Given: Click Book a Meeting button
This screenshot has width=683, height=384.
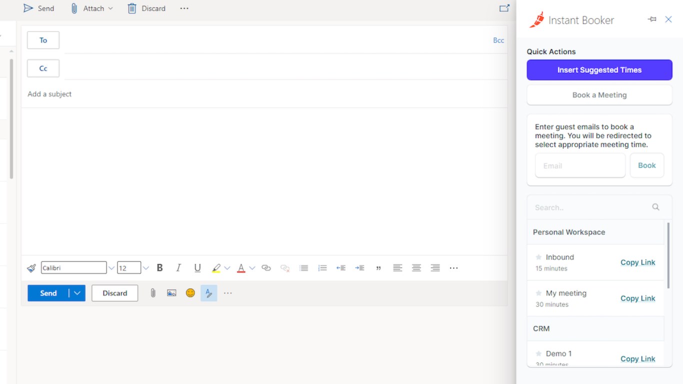Looking at the screenshot, I should coord(599,95).
